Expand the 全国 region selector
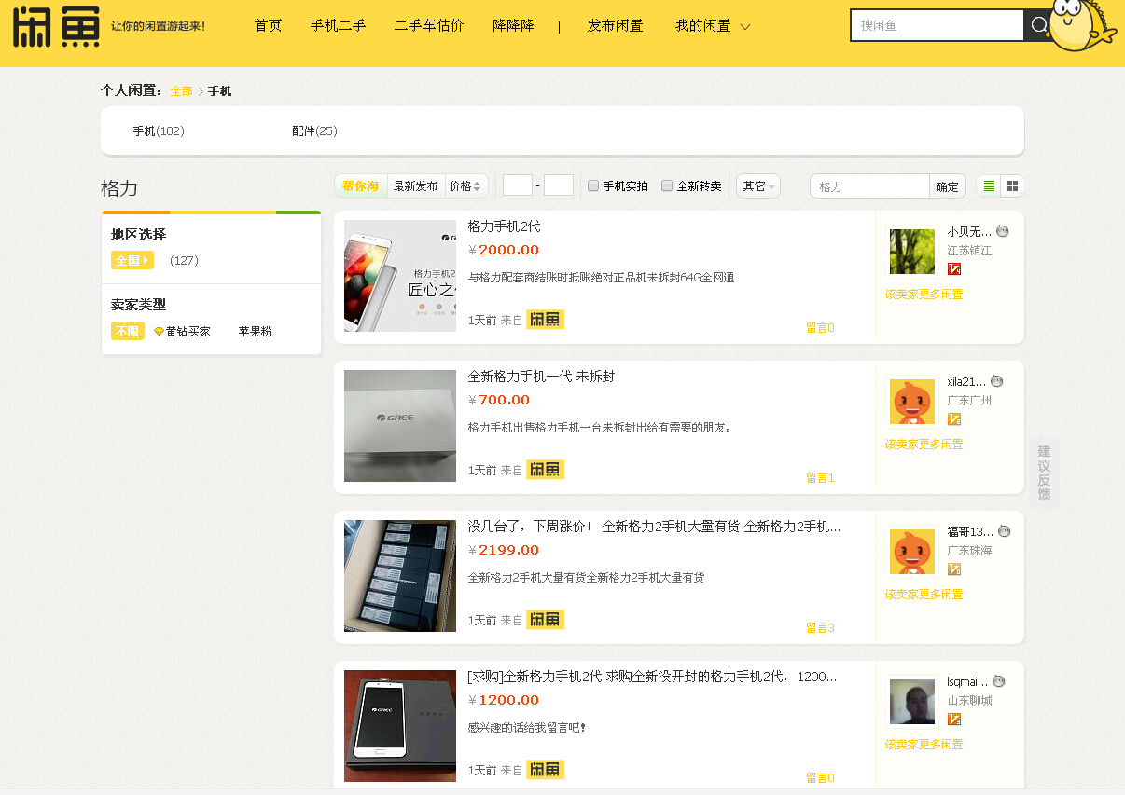This screenshot has height=795, width=1125. [132, 261]
